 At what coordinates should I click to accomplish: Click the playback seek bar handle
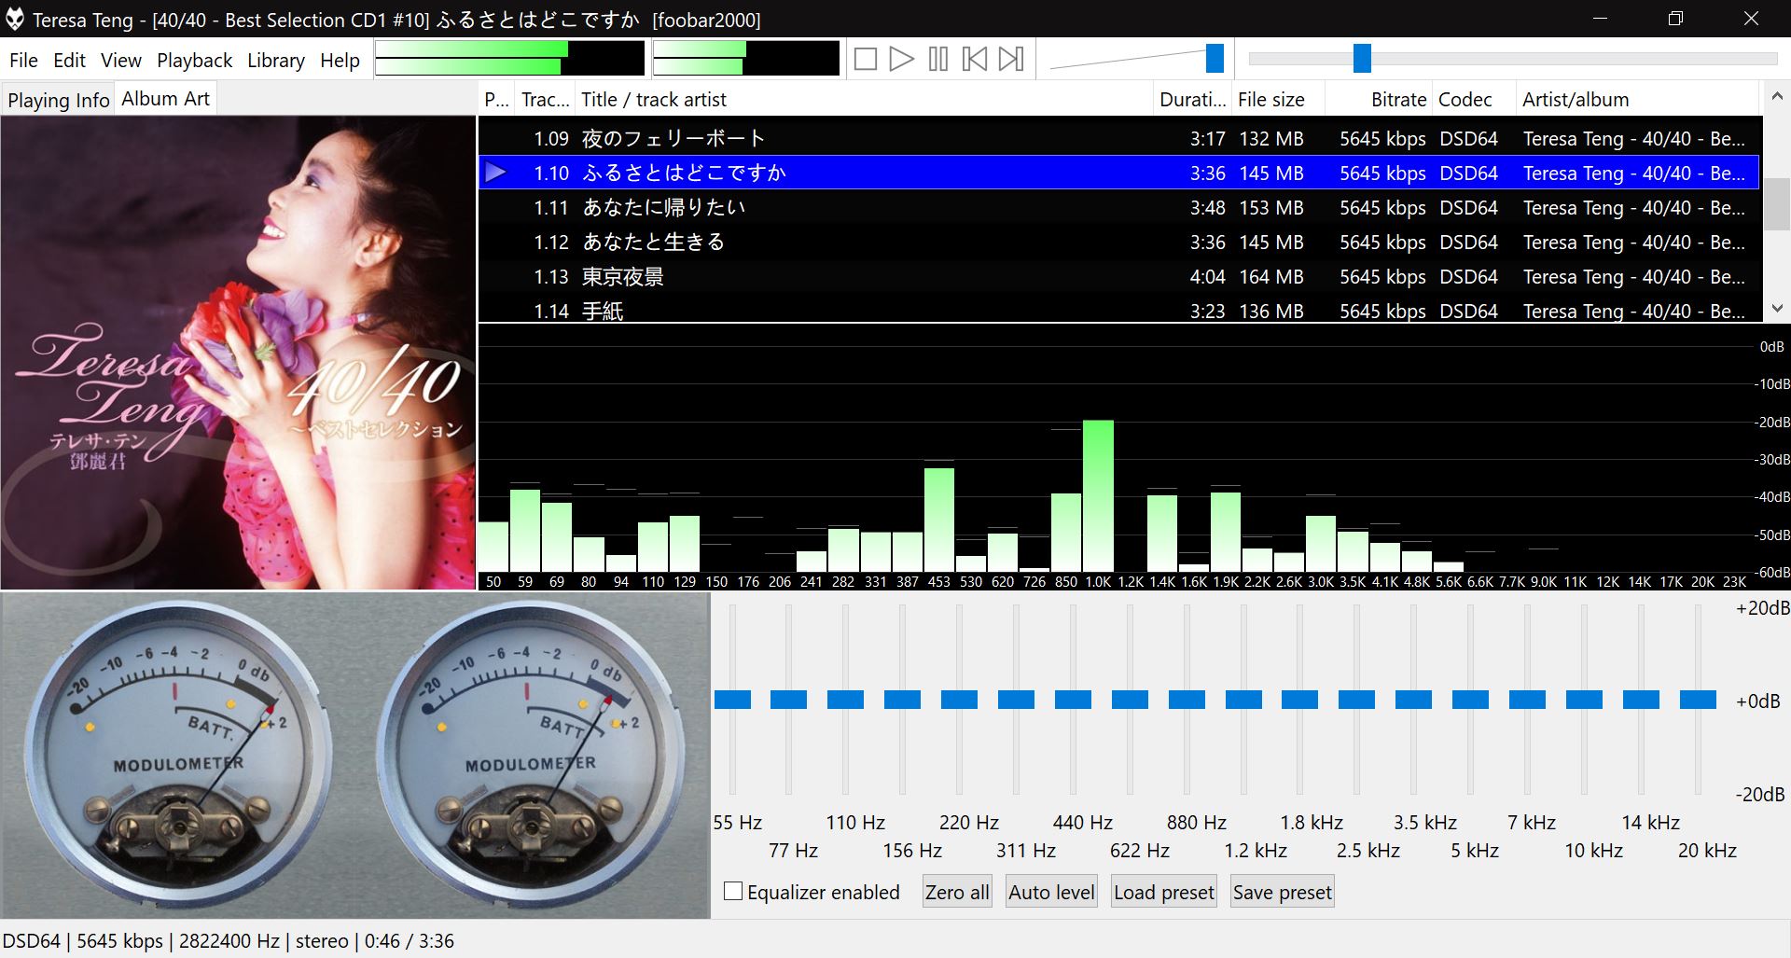tap(1362, 59)
